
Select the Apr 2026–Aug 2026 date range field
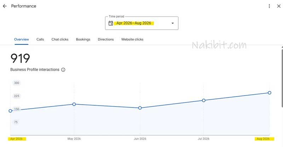(x=142, y=23)
